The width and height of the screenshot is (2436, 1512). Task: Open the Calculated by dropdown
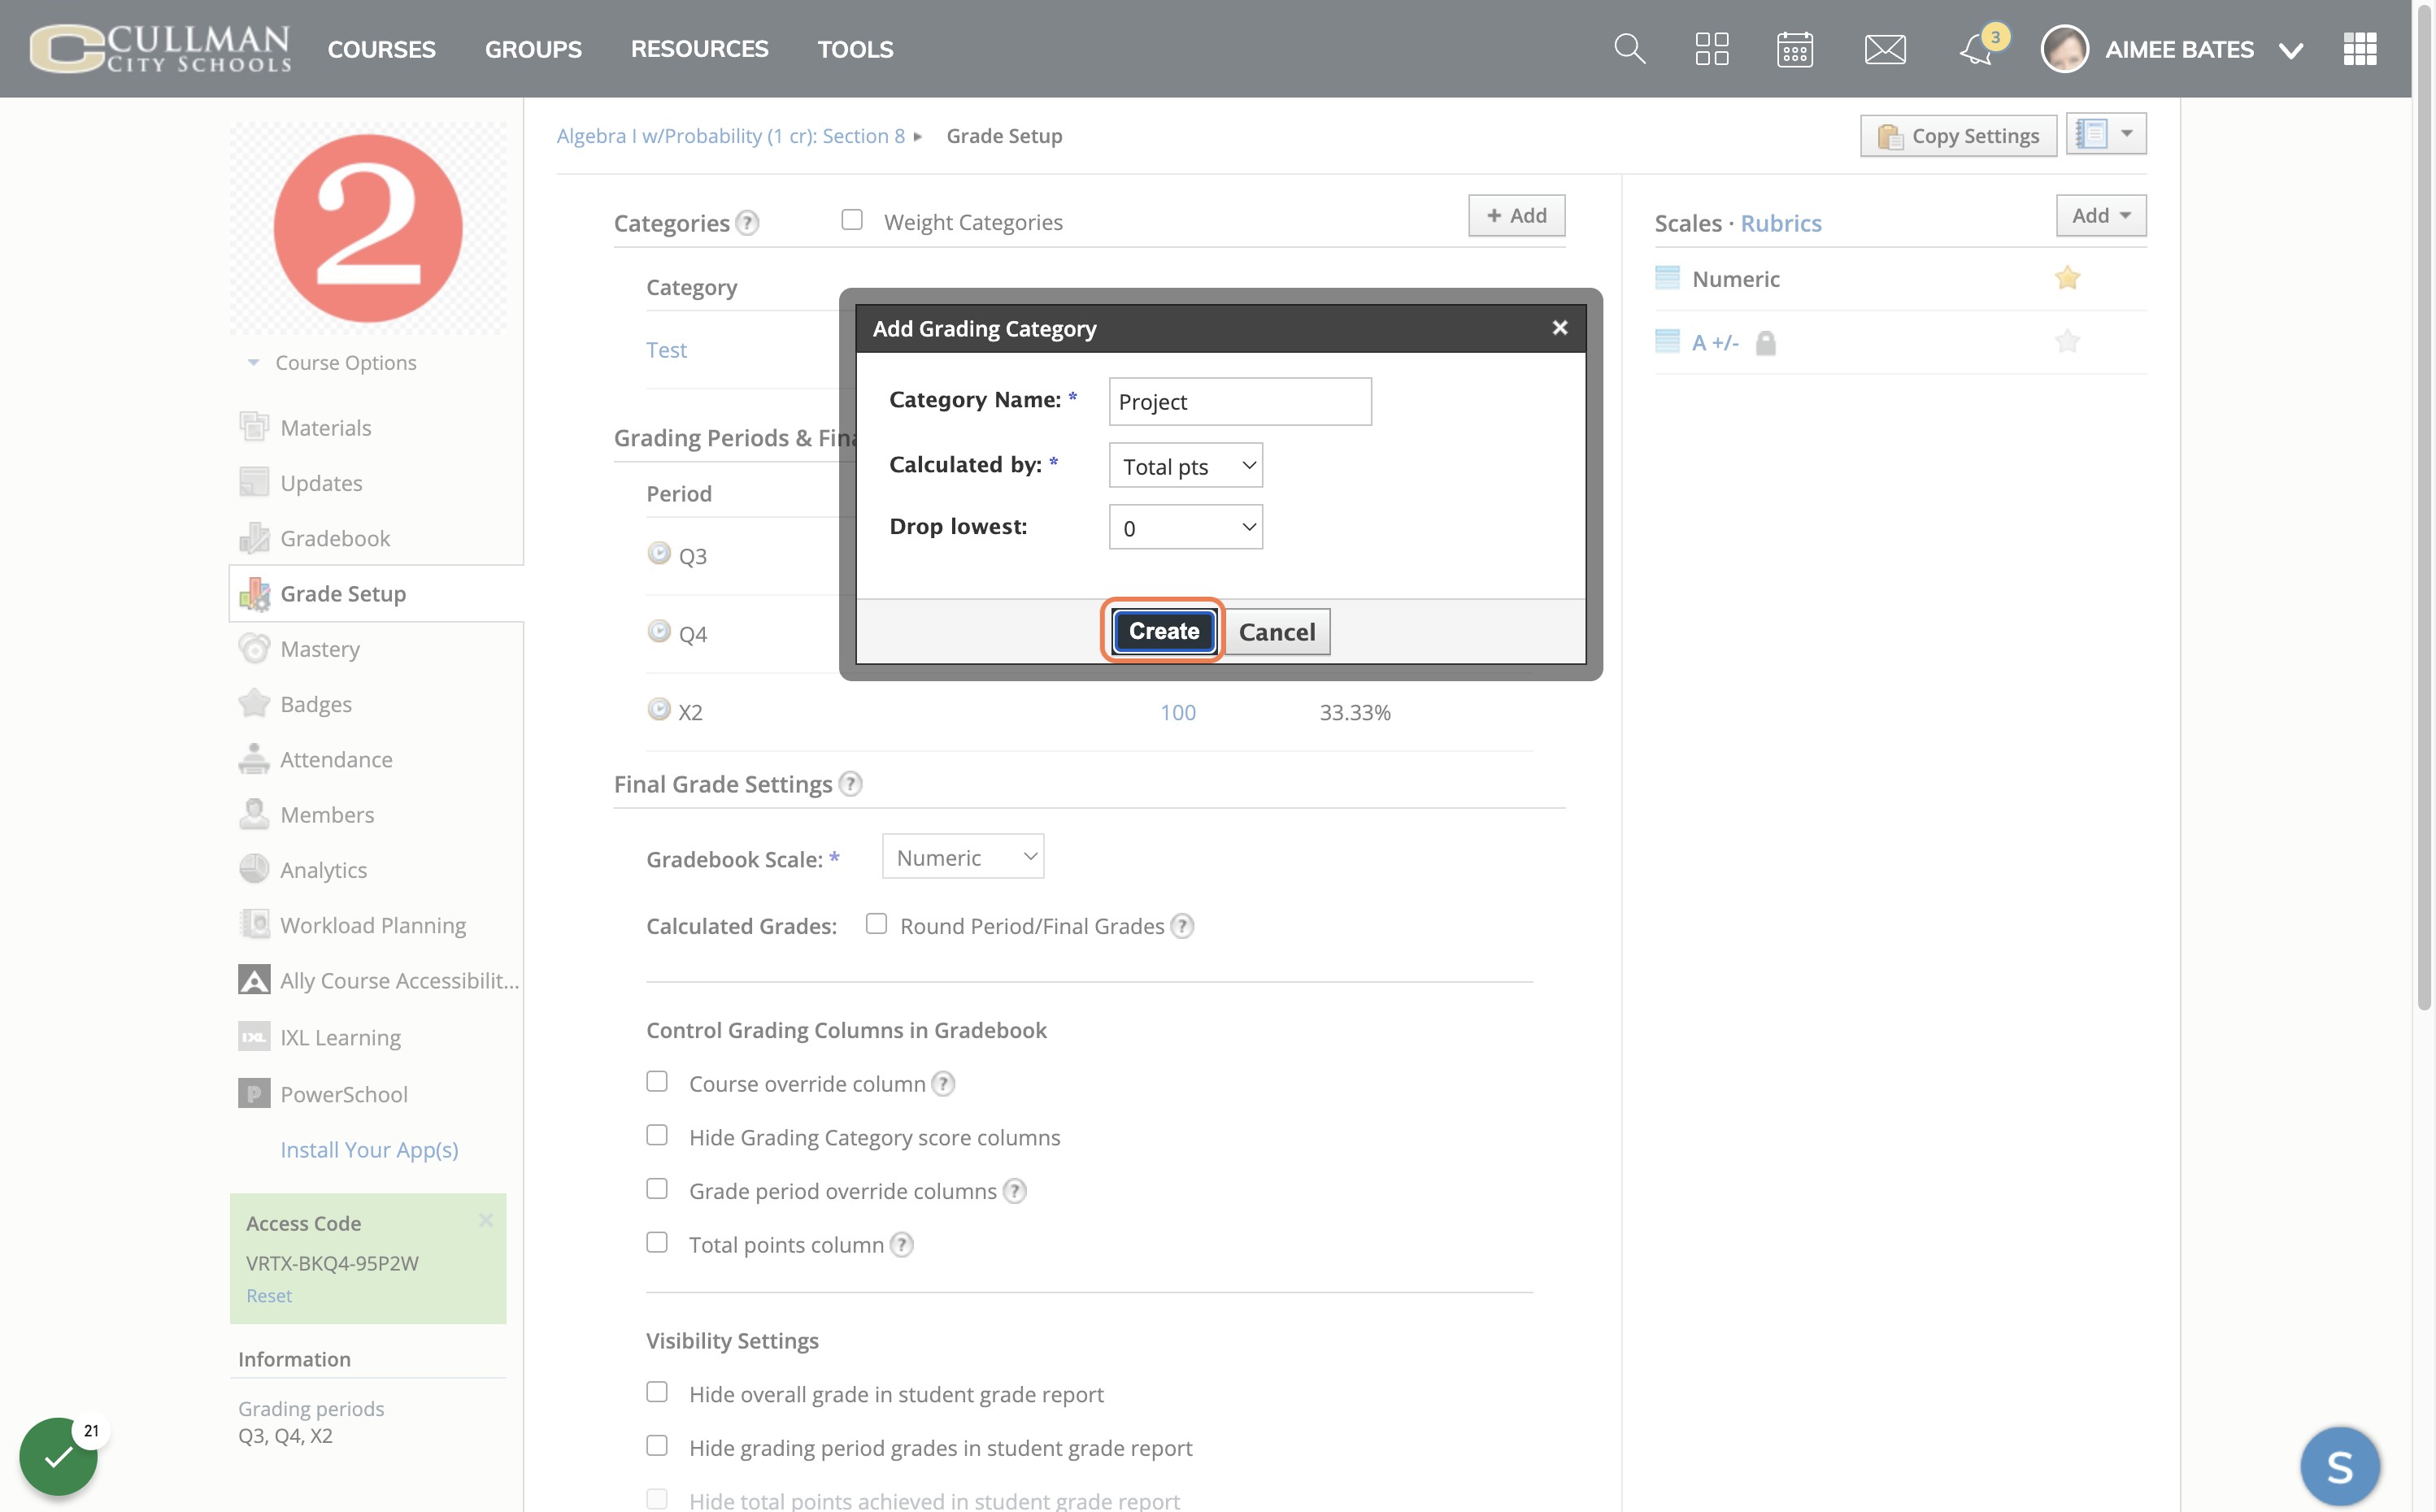[x=1185, y=465]
